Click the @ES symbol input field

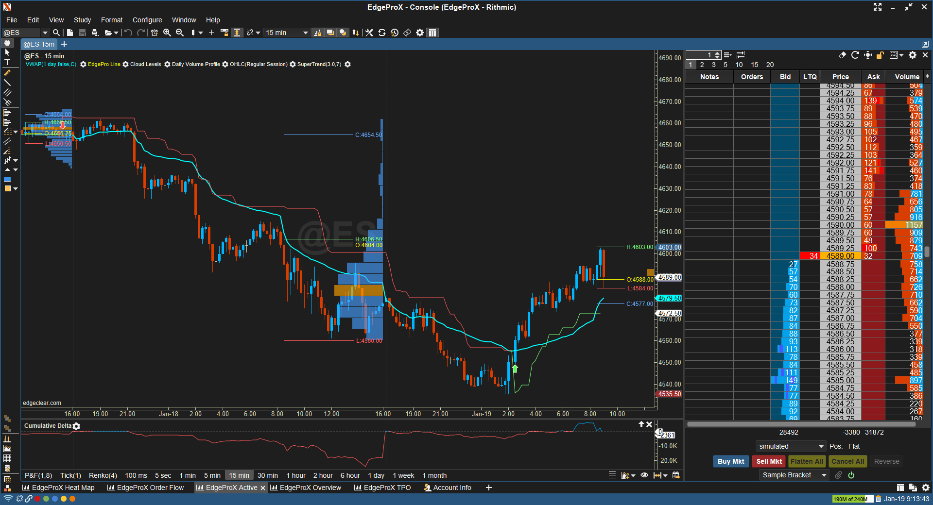21,33
